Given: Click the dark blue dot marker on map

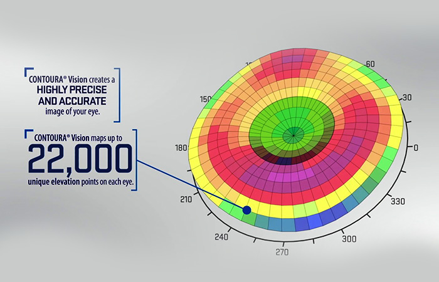Looking at the screenshot, I should point(246,210).
